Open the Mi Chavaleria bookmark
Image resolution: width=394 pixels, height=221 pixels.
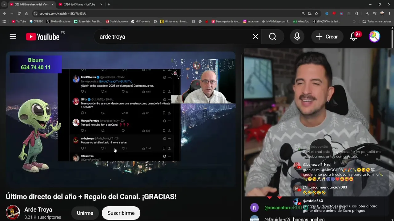[x=141, y=21]
